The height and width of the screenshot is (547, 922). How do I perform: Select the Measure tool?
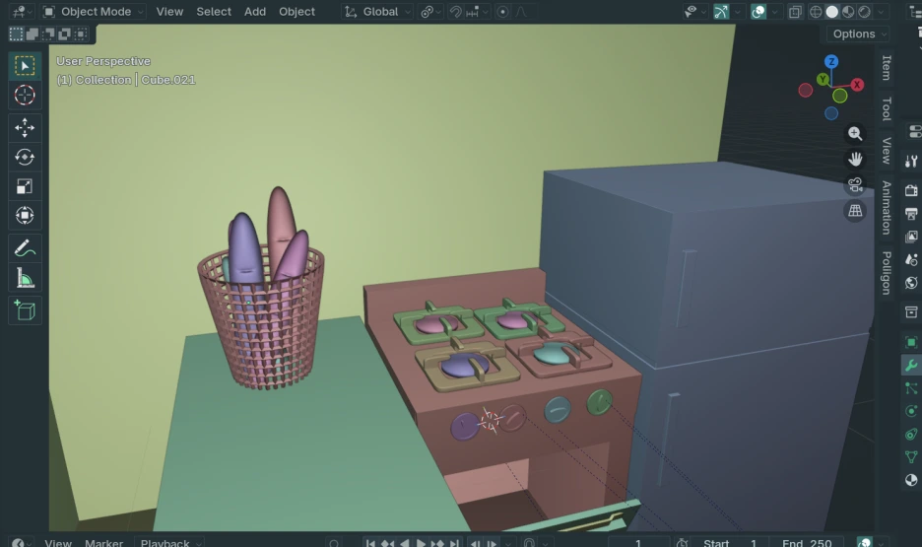pos(25,278)
